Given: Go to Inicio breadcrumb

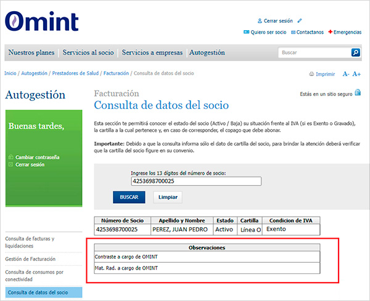Looking at the screenshot, I should 10,73.
